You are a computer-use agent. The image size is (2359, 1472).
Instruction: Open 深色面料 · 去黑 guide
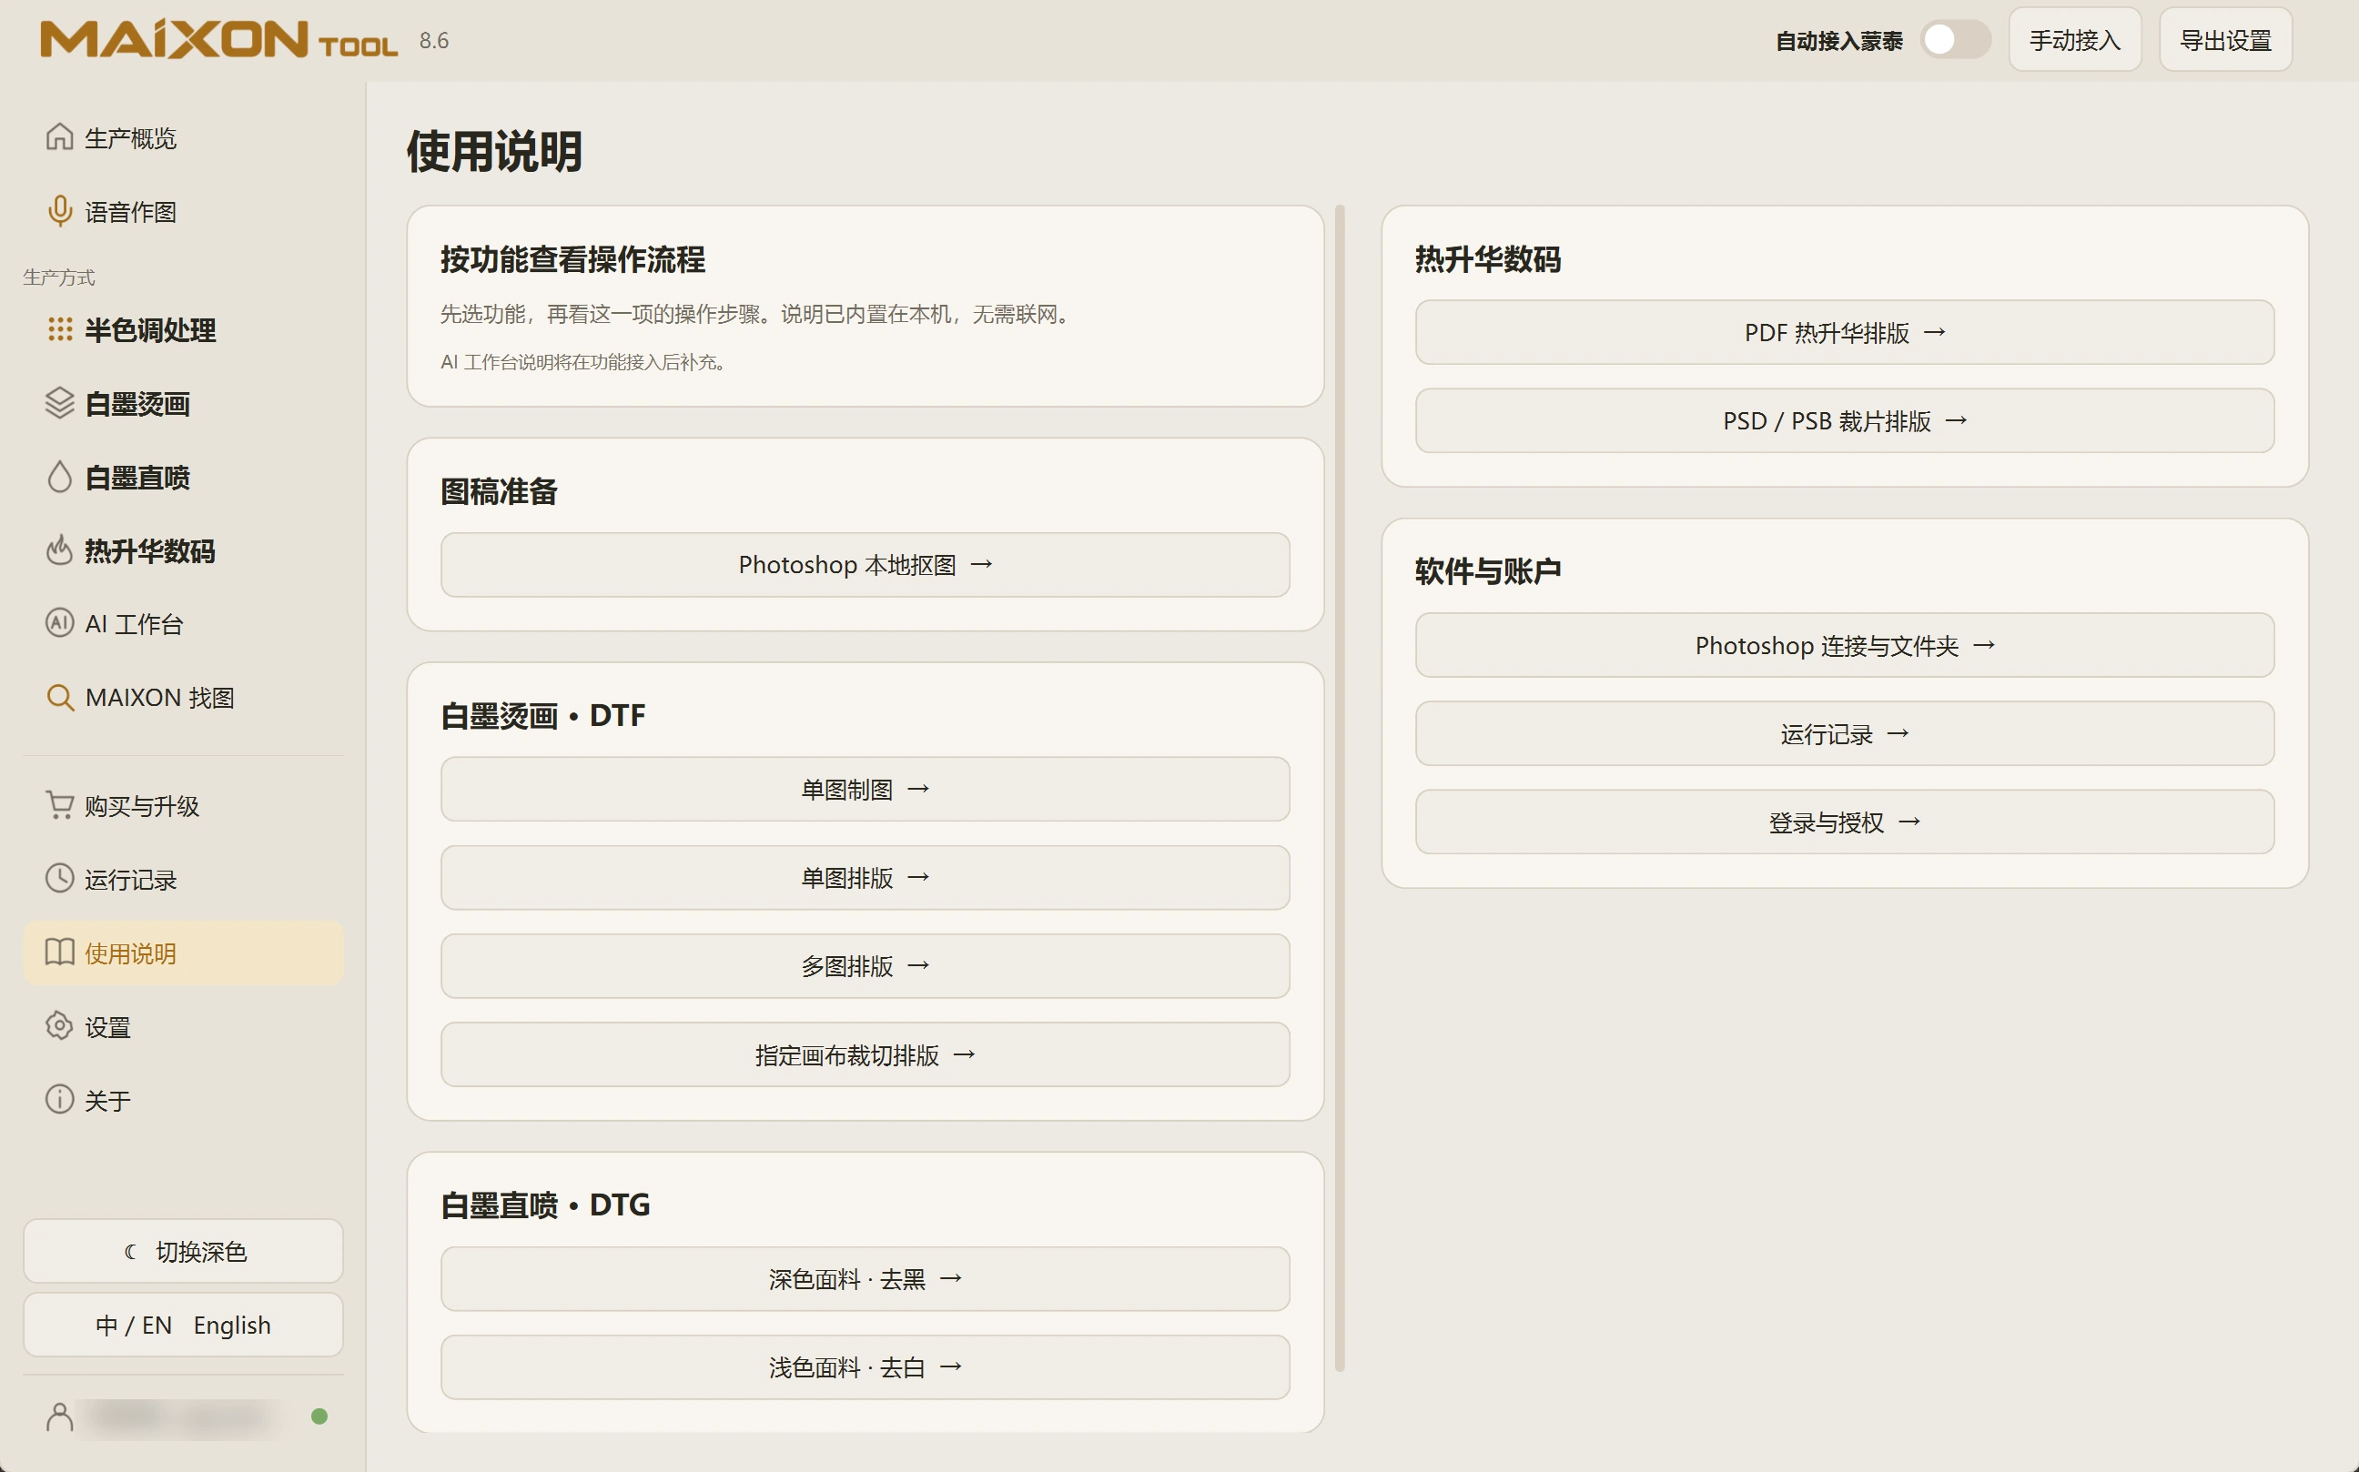pyautogui.click(x=865, y=1279)
